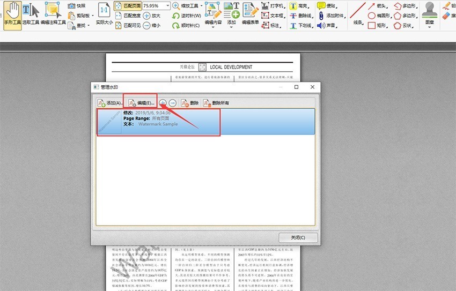Select the 手形工具 hand tool
Image resolution: width=456 pixels, height=291 pixels.
tap(12, 15)
